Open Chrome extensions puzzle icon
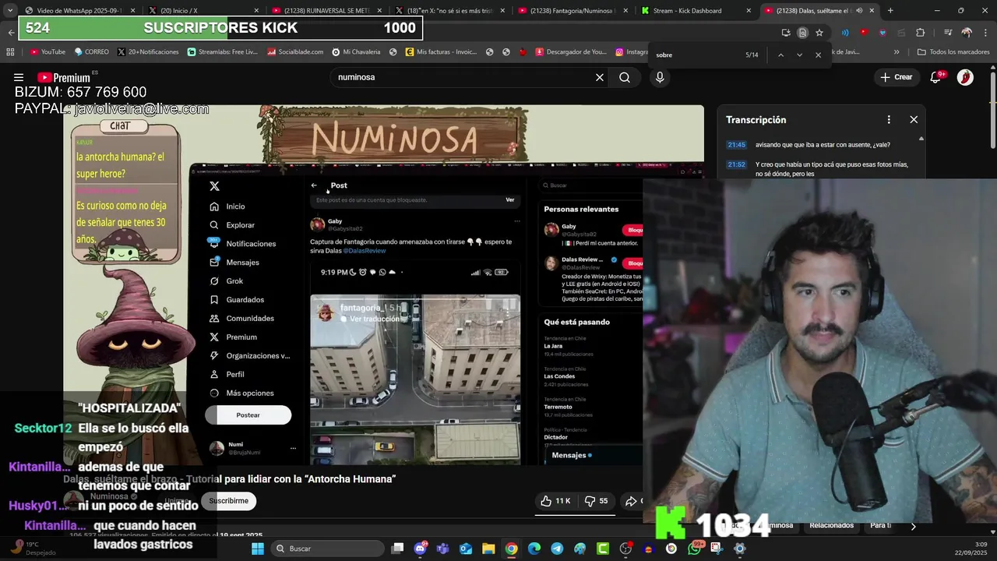 pos(920,33)
